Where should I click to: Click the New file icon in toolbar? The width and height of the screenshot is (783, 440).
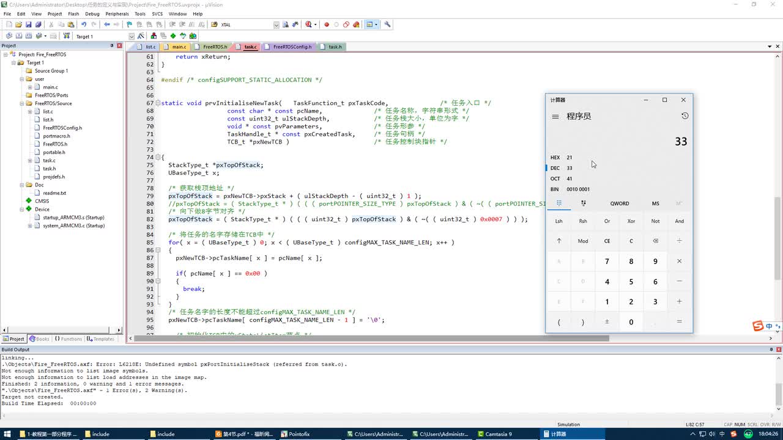[9, 24]
